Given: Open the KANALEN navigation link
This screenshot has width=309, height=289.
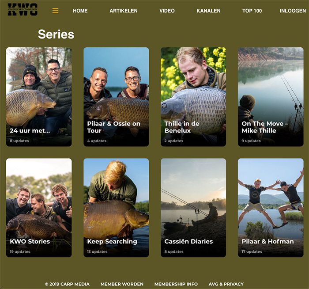Looking at the screenshot, I should (x=208, y=11).
